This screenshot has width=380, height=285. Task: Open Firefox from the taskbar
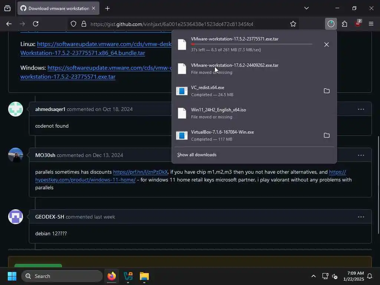(112, 276)
